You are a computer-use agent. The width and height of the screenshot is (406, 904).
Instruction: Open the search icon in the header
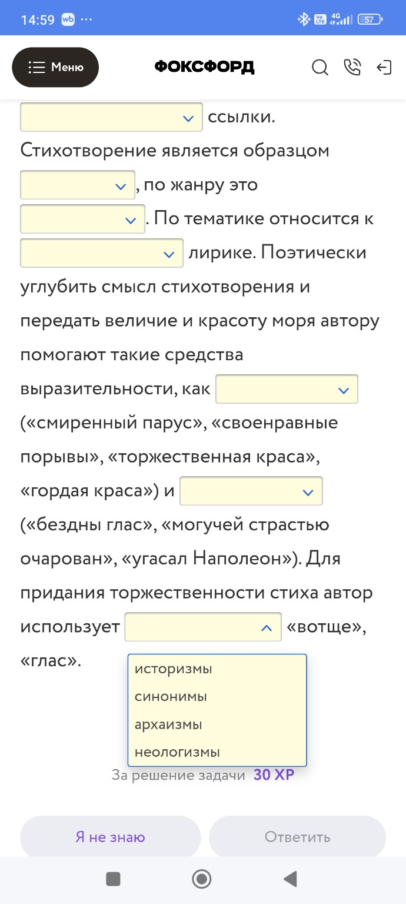pos(320,68)
